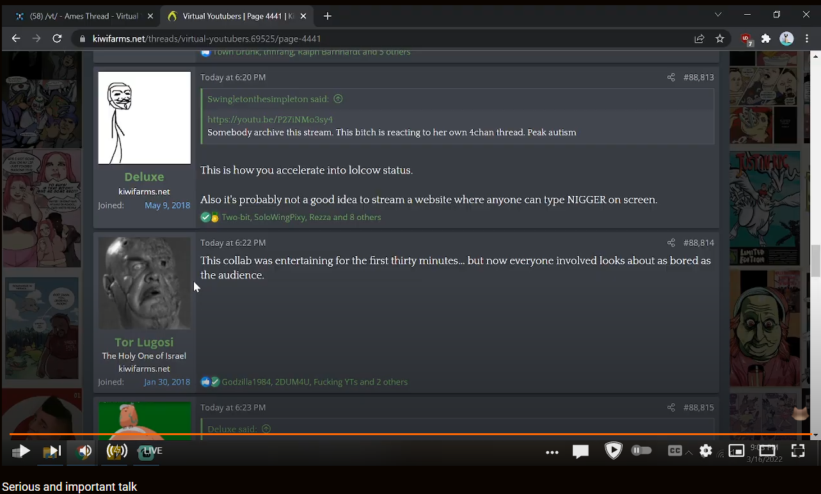View reactions Godzilla1984, 2DUM4U and others
Viewport: 821px width, 494px height.
point(315,382)
